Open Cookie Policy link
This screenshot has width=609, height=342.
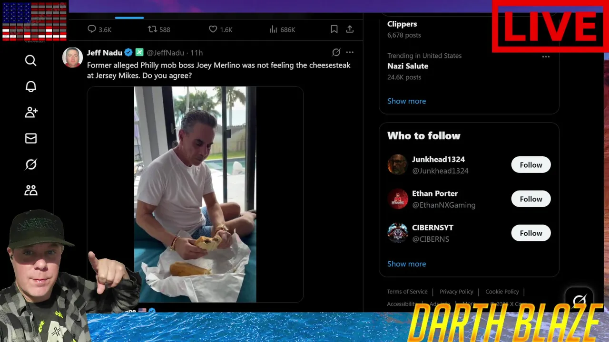point(502,292)
